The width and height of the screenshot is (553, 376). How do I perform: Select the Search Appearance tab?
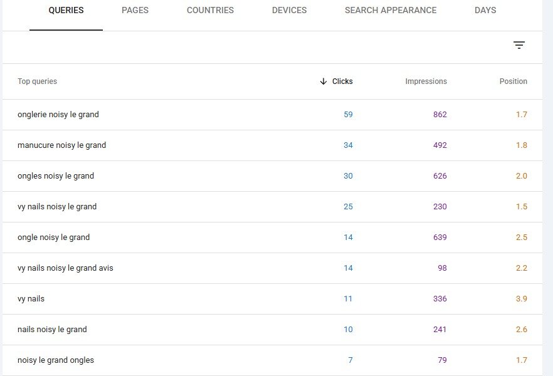pos(391,10)
